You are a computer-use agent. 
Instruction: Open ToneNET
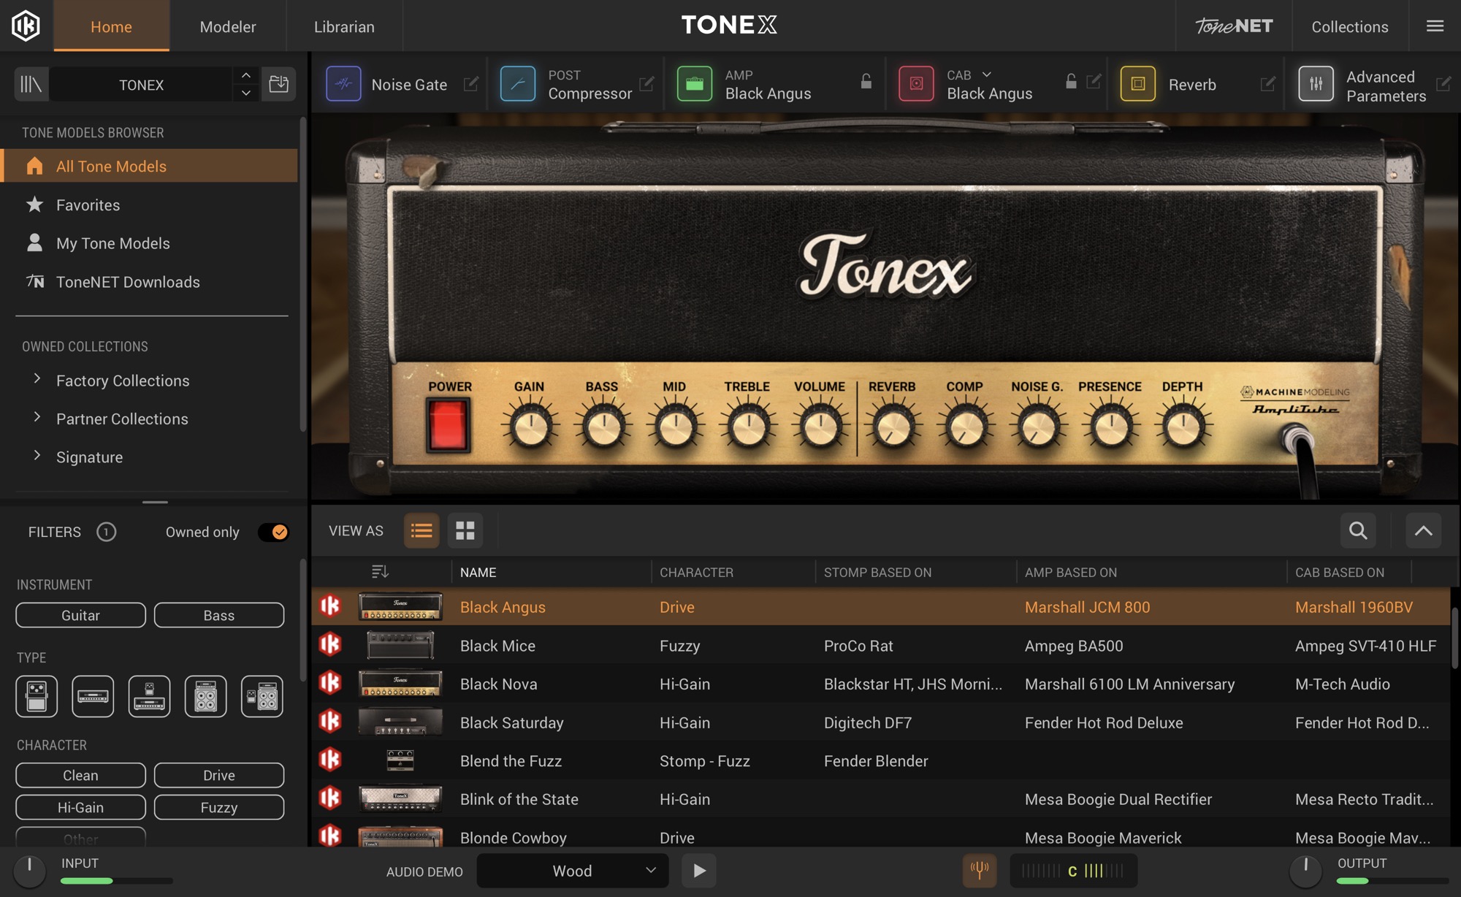[x=1234, y=26]
